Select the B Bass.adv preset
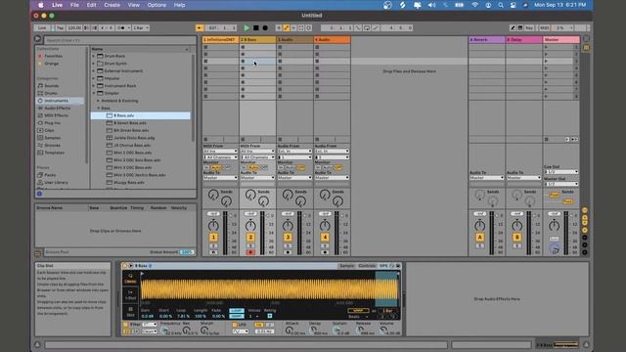626x352 pixels. pos(141,115)
